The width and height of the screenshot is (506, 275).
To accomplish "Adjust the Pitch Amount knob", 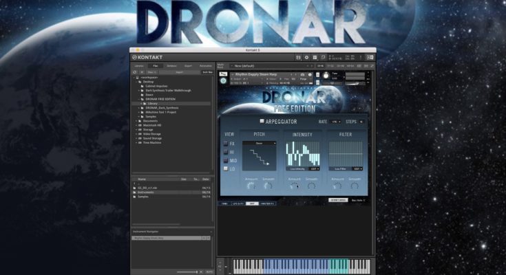I will [251, 185].
